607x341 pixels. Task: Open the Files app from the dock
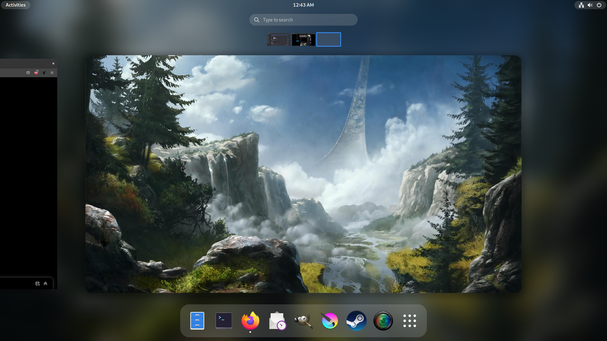pyautogui.click(x=197, y=321)
